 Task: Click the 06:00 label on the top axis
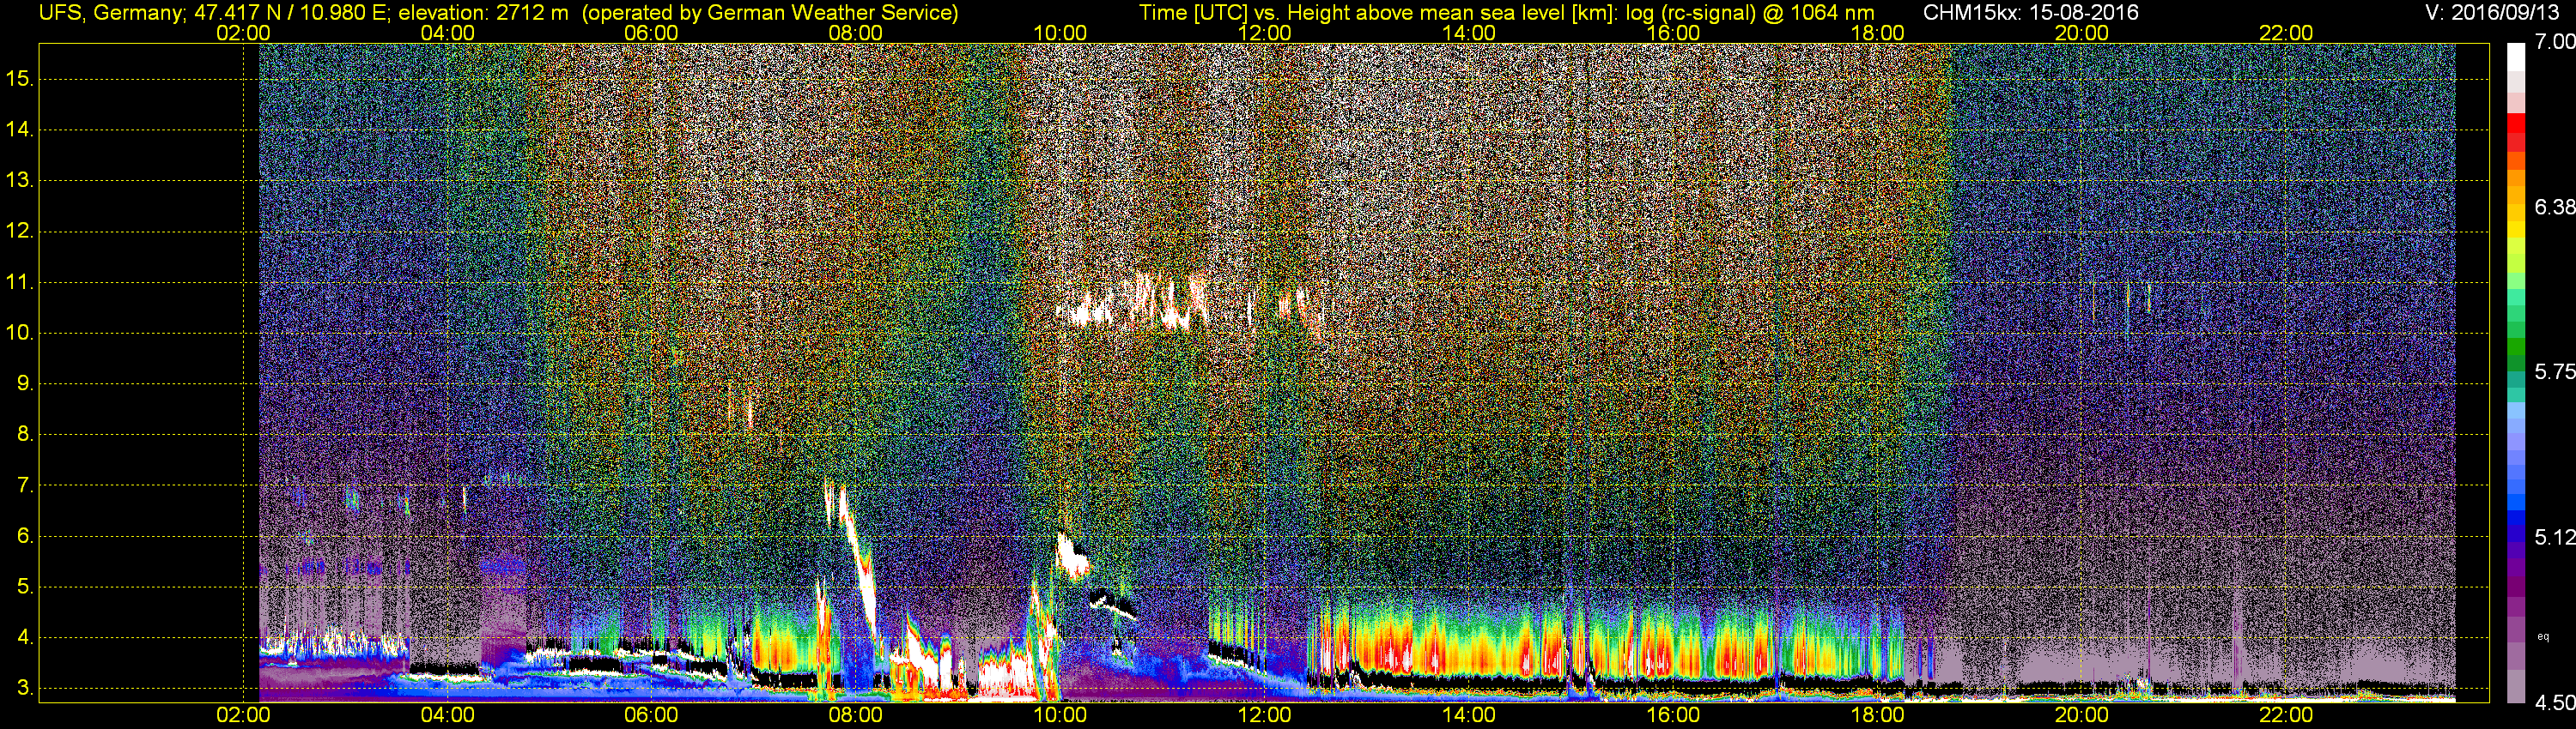pyautogui.click(x=651, y=33)
